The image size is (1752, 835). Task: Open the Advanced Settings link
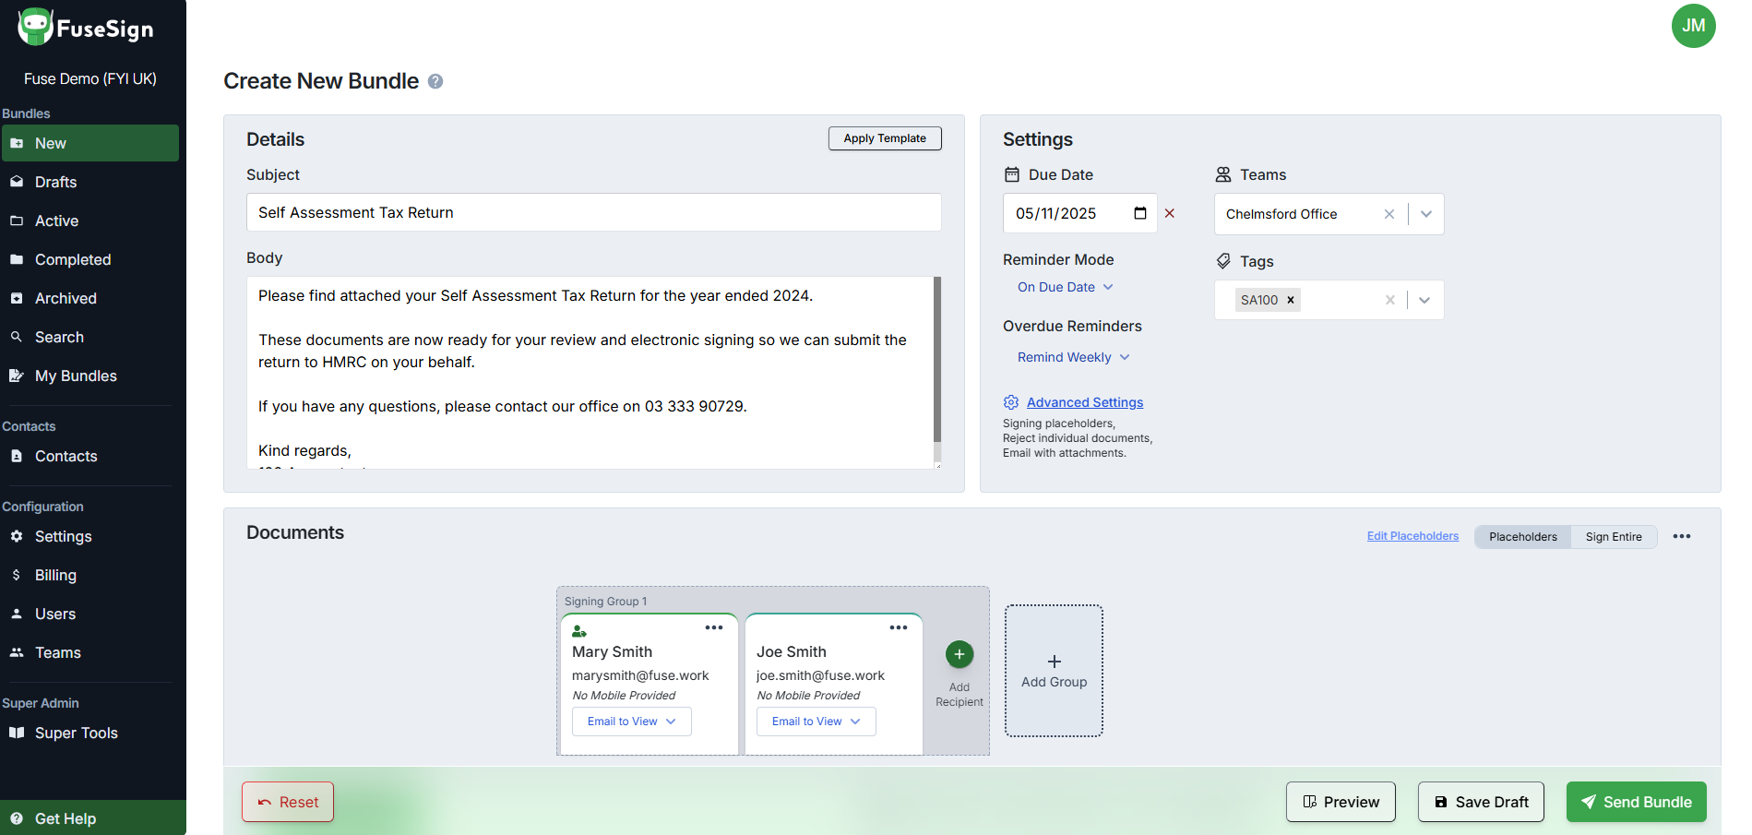(1085, 402)
